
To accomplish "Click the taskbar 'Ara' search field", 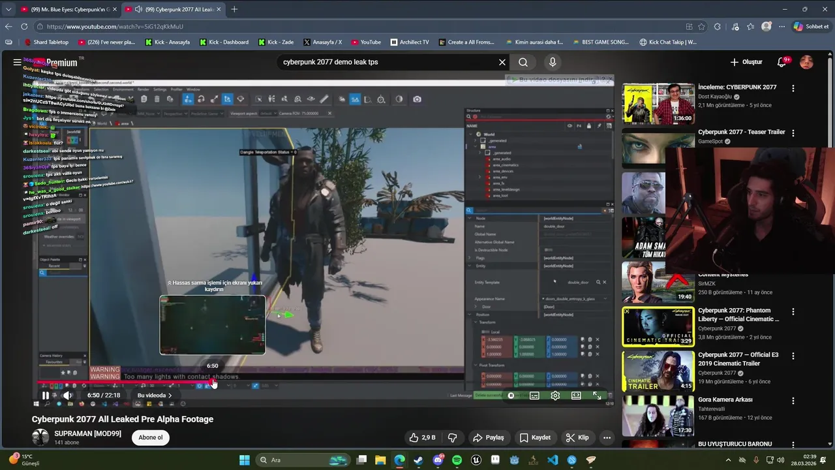I will click(x=303, y=460).
